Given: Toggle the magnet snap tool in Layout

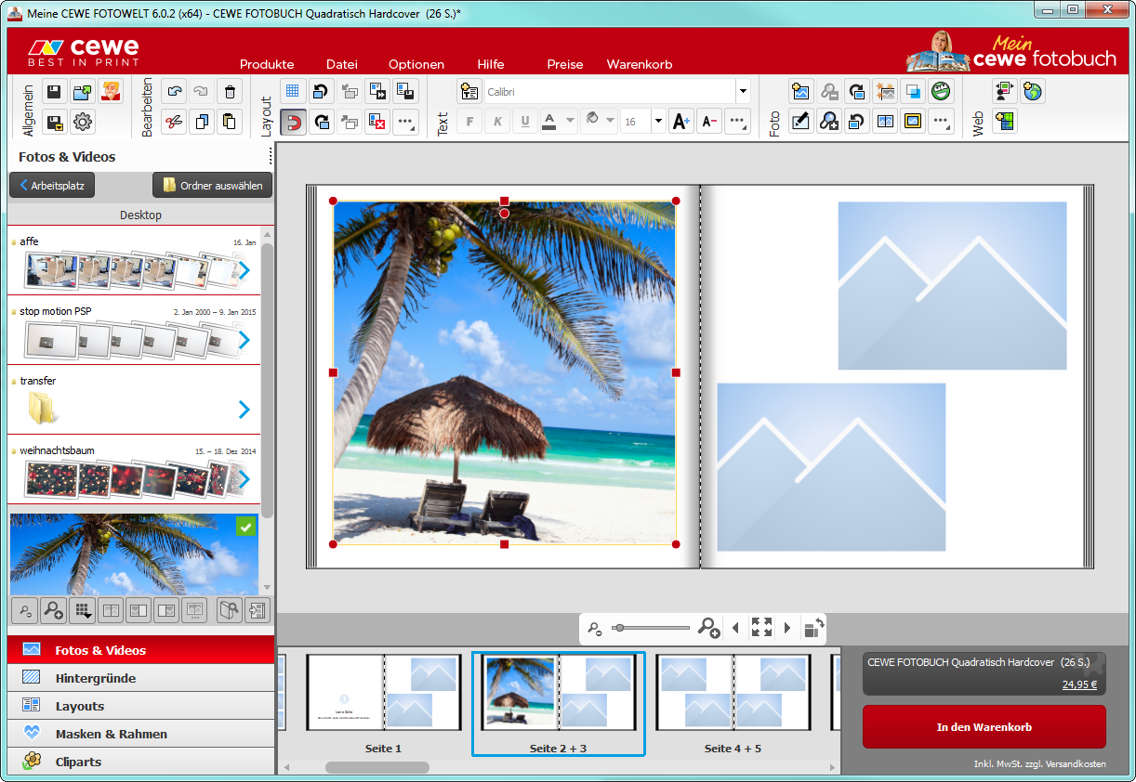Looking at the screenshot, I should [x=294, y=122].
